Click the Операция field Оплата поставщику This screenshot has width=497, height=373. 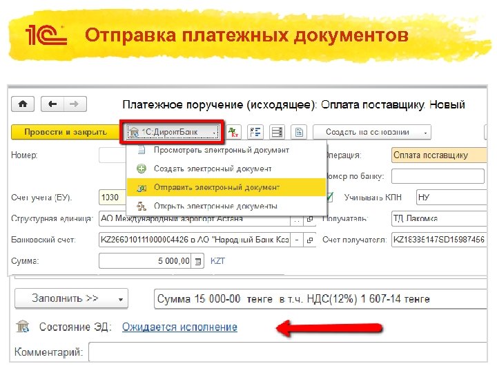[x=439, y=155]
